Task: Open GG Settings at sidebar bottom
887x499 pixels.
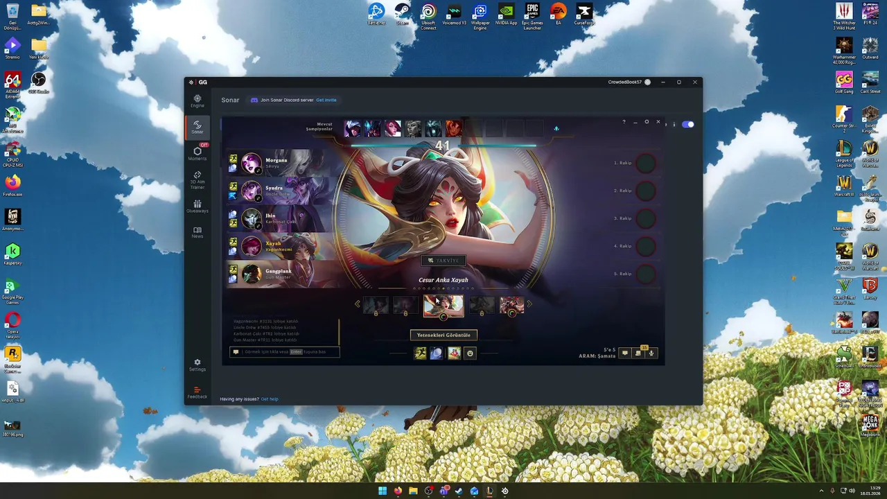Action: [x=197, y=365]
